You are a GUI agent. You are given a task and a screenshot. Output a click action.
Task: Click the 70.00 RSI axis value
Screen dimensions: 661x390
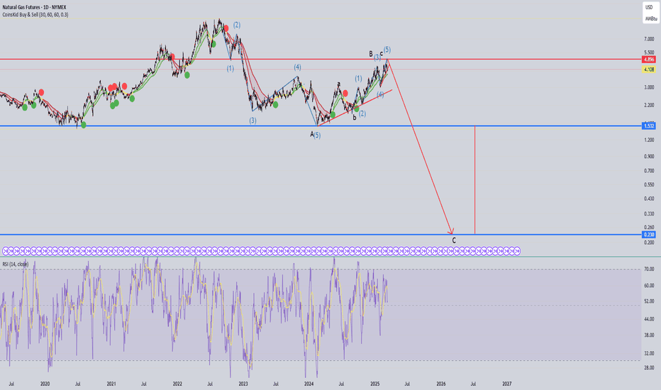(x=649, y=269)
